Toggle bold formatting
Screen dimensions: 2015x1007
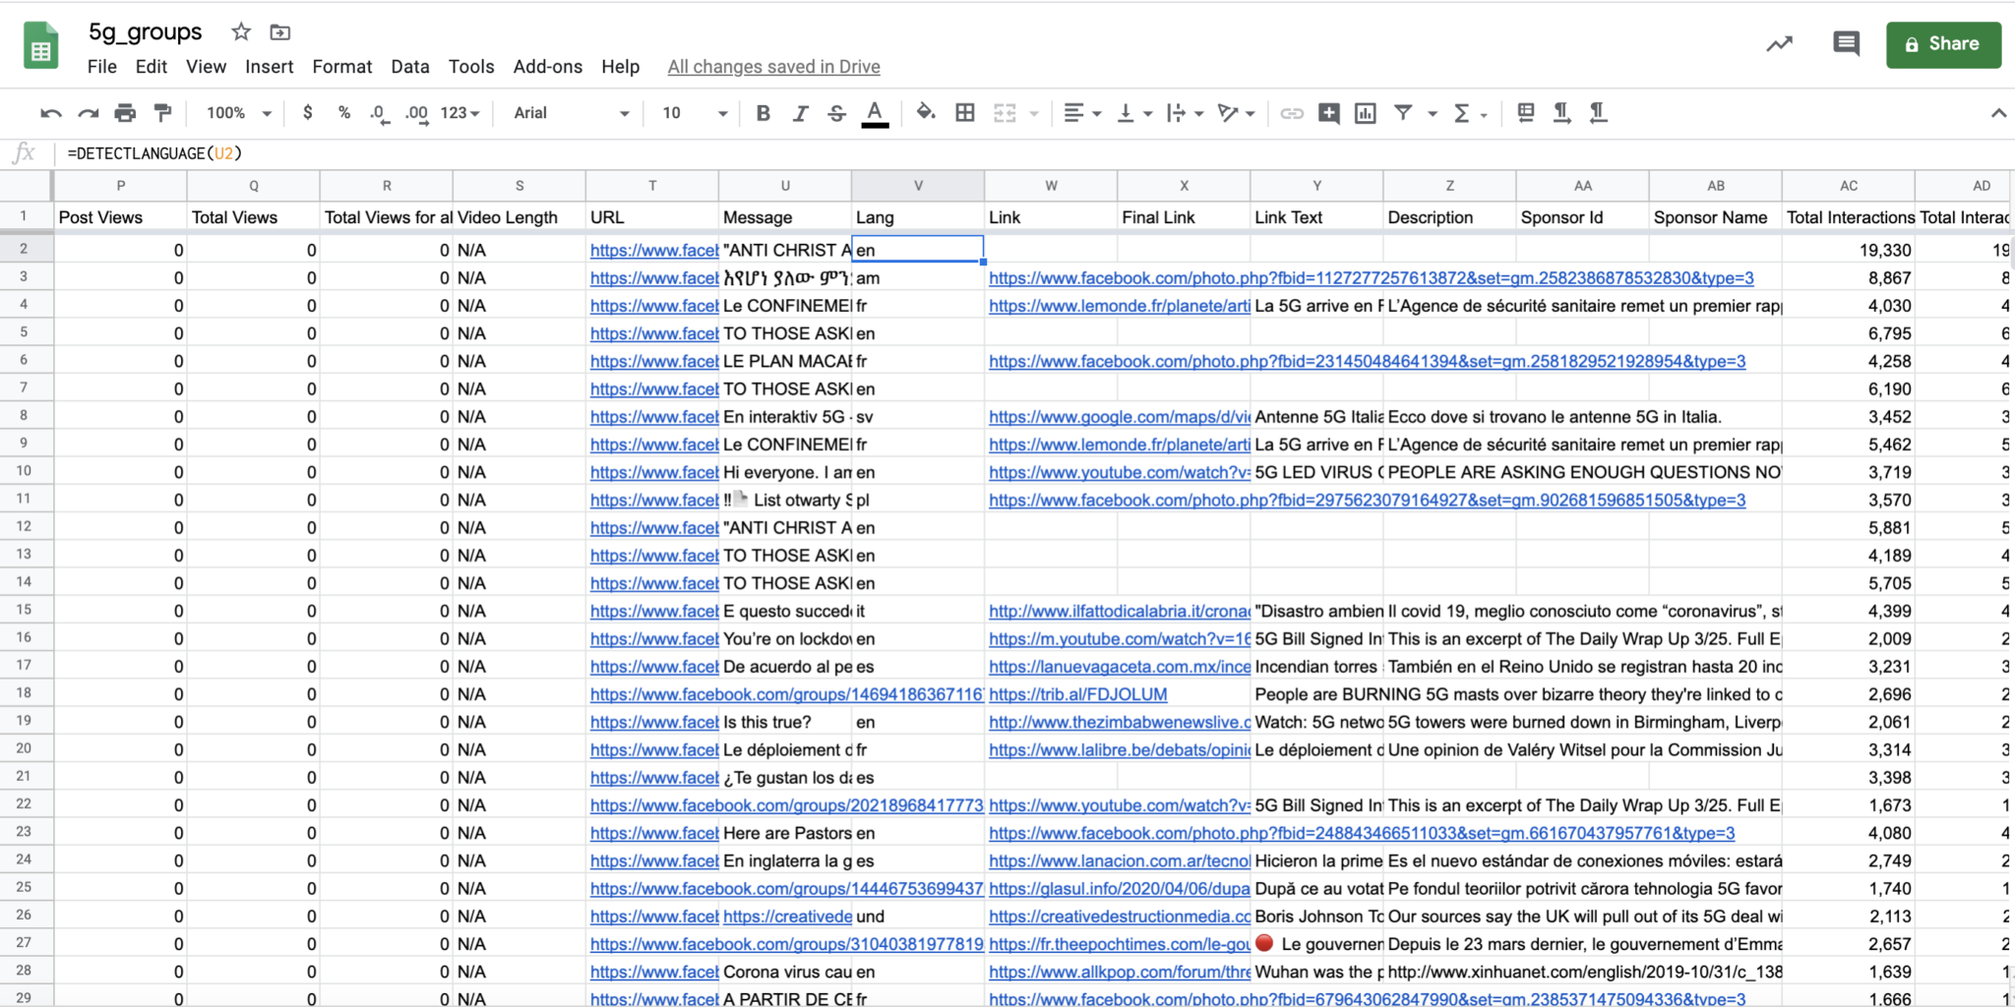point(763,113)
